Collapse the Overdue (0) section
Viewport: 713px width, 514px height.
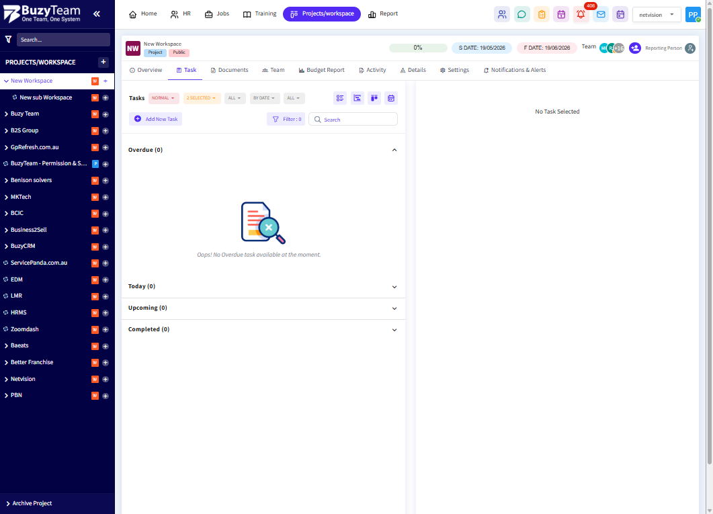(x=394, y=150)
